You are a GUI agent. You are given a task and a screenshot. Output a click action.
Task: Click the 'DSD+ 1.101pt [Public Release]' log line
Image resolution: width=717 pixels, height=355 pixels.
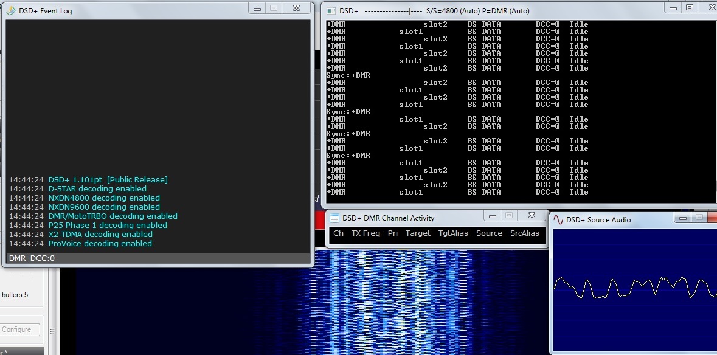coord(108,179)
